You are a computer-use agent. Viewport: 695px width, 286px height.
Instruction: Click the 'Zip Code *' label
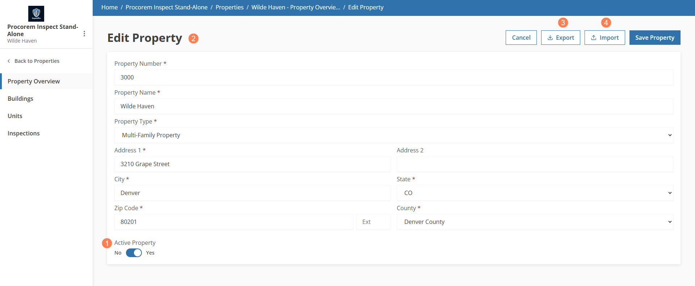(129, 208)
